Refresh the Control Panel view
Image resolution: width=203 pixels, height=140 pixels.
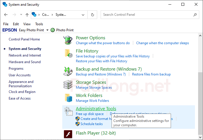(93, 15)
